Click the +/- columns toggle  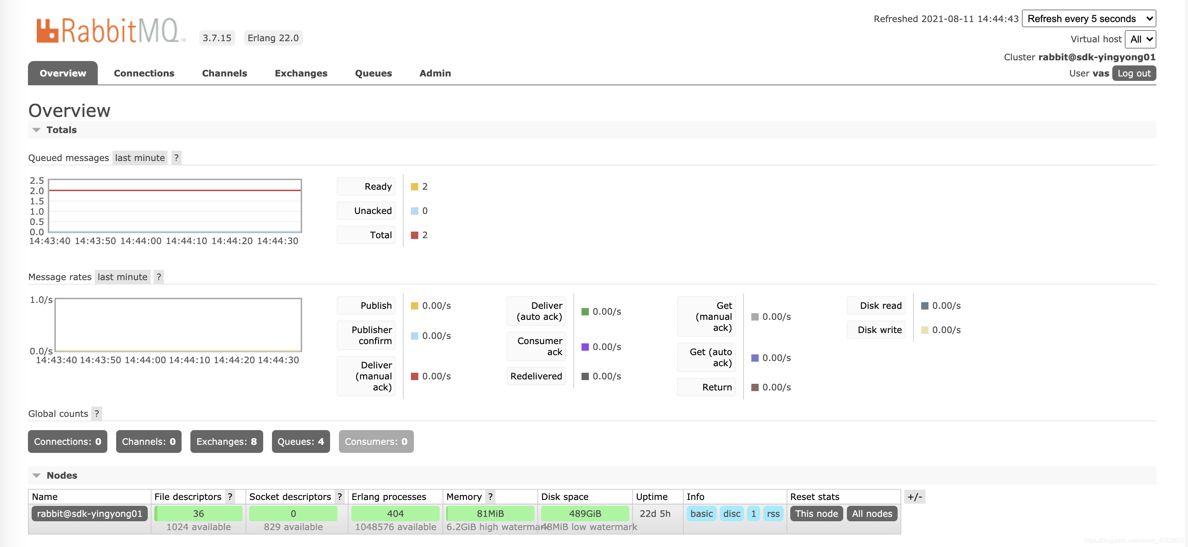click(x=915, y=497)
